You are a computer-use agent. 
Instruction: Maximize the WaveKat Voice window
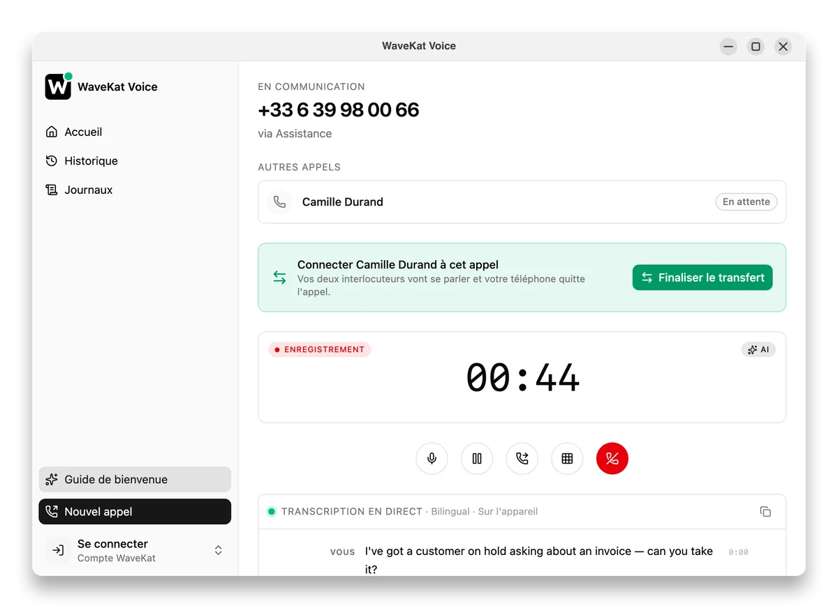click(x=756, y=47)
